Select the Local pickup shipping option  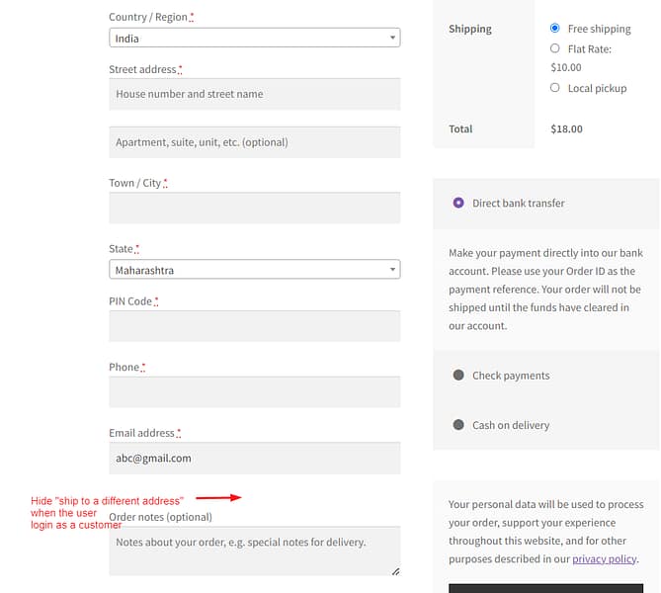(x=555, y=88)
